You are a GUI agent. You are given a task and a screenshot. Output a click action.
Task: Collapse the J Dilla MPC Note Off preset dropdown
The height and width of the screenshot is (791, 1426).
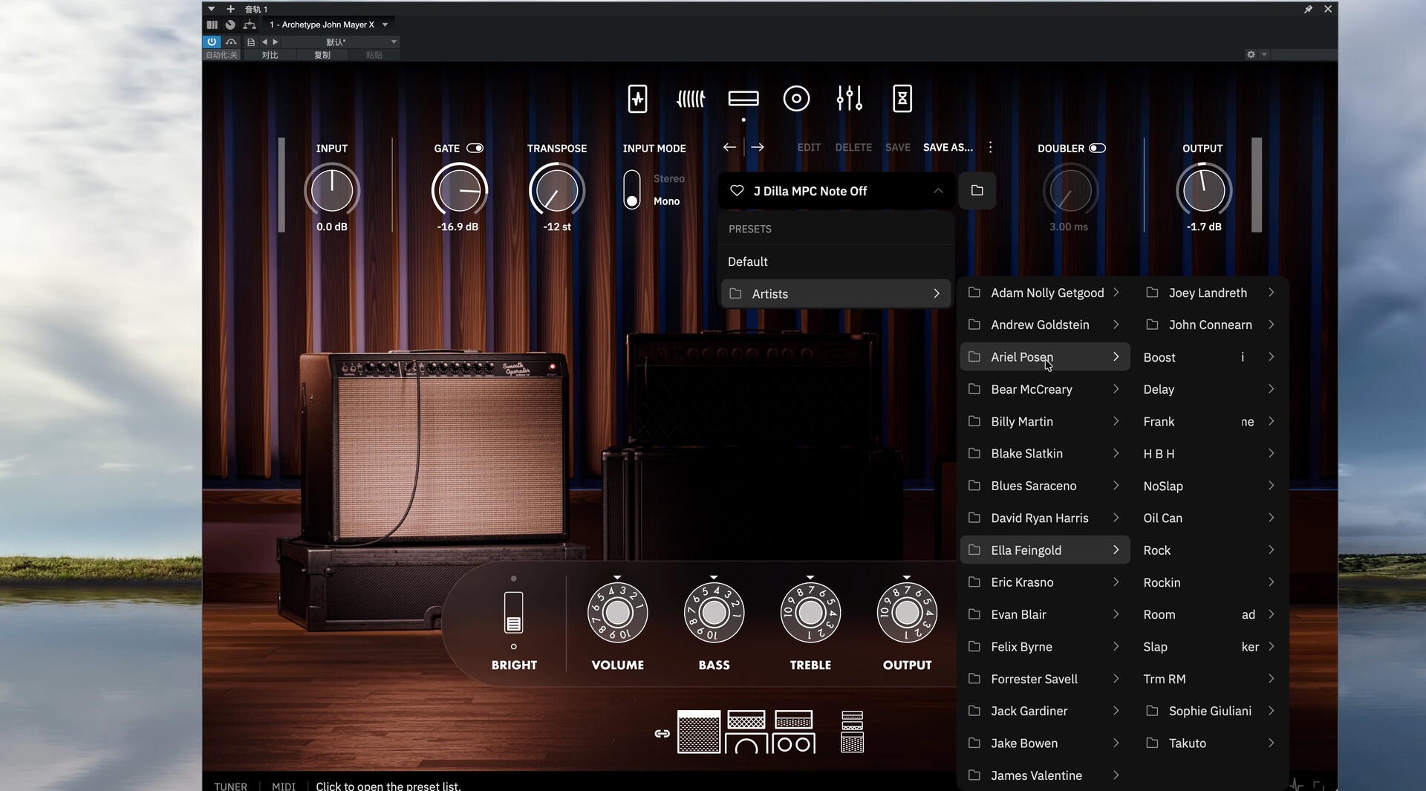938,191
